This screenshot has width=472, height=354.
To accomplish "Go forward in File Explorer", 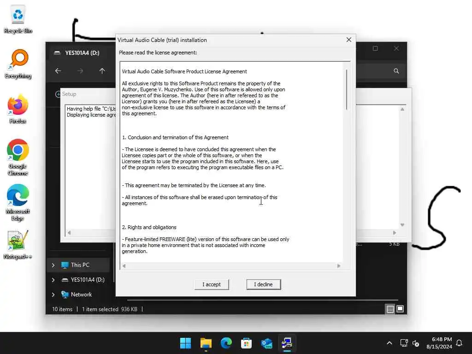I will click(x=80, y=71).
